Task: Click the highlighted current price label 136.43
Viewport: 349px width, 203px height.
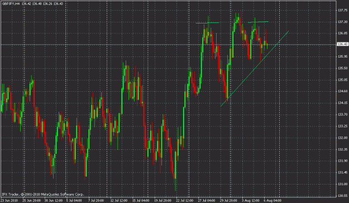Action: tap(342, 44)
